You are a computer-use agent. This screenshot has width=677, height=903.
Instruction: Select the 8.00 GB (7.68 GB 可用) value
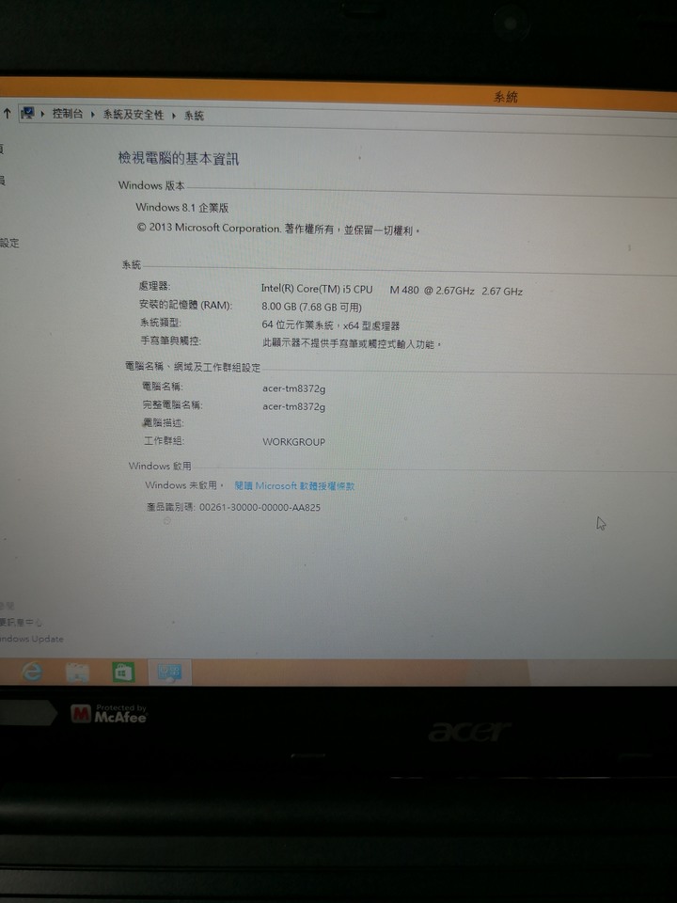point(311,307)
